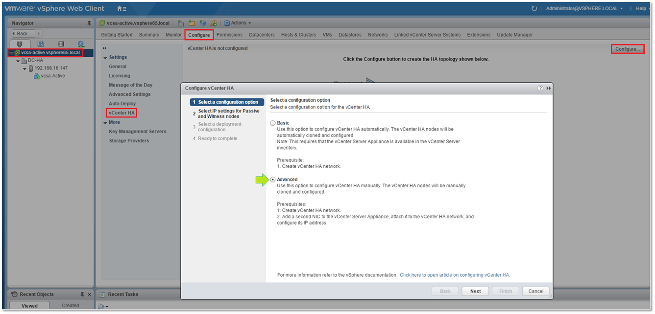This screenshot has width=655, height=314.
Task: Open Key Management Servers
Action: pos(138,132)
